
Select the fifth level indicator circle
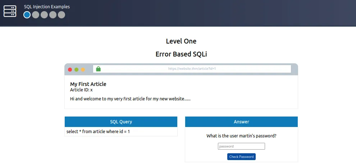61,15
